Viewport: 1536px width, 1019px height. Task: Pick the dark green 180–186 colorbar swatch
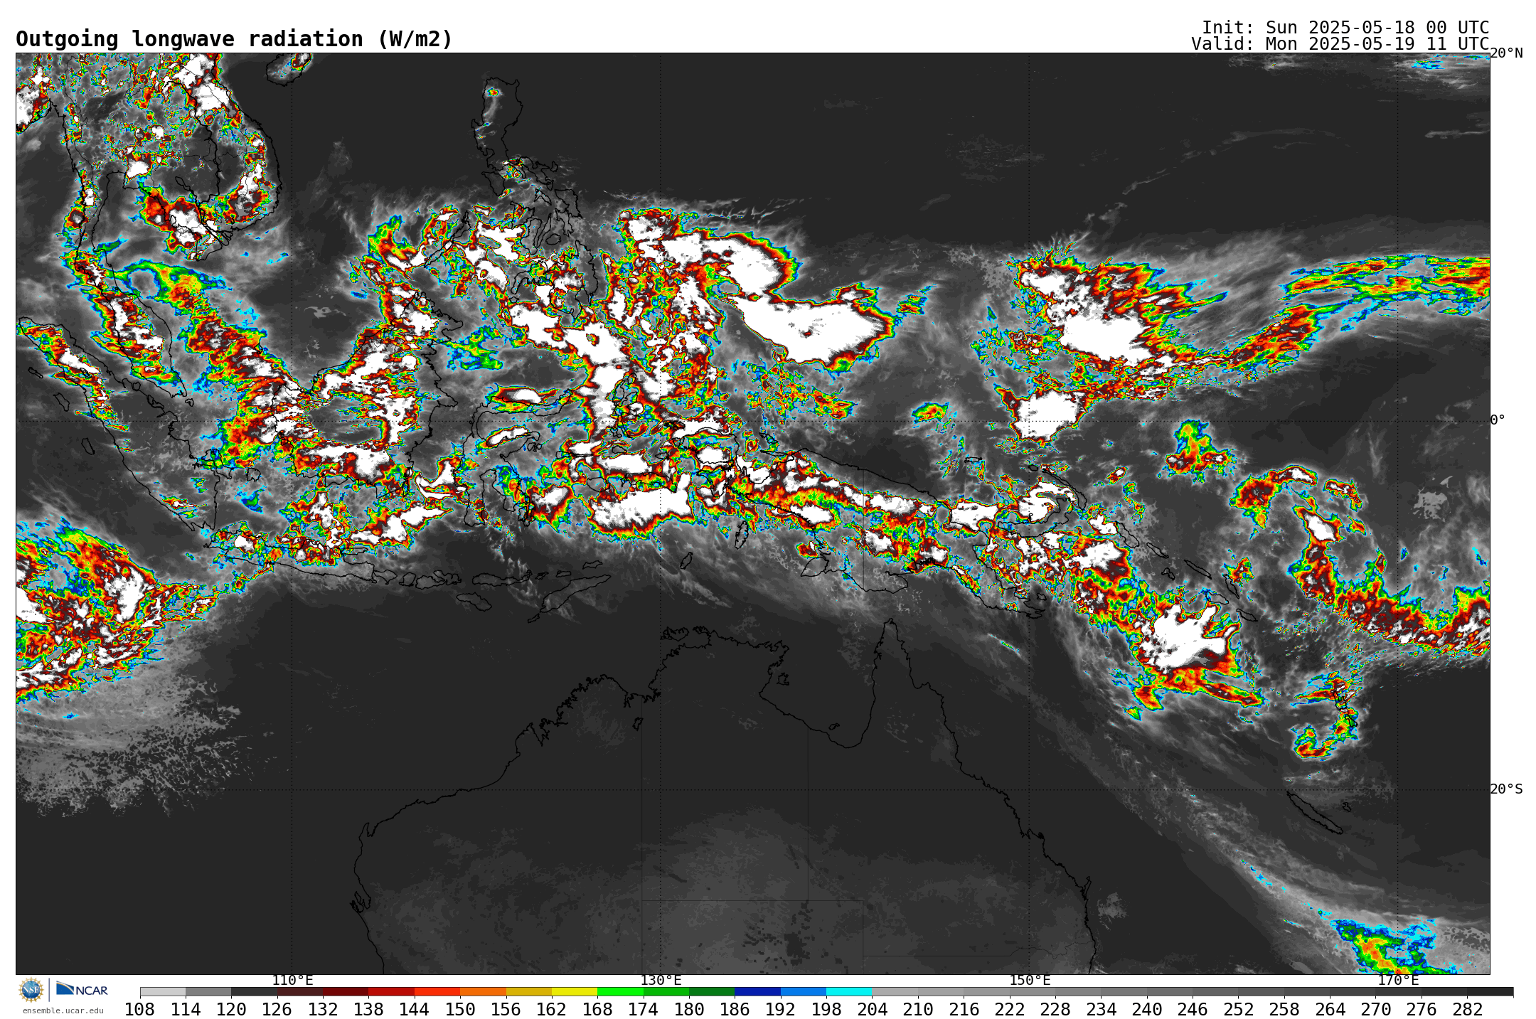(x=712, y=991)
